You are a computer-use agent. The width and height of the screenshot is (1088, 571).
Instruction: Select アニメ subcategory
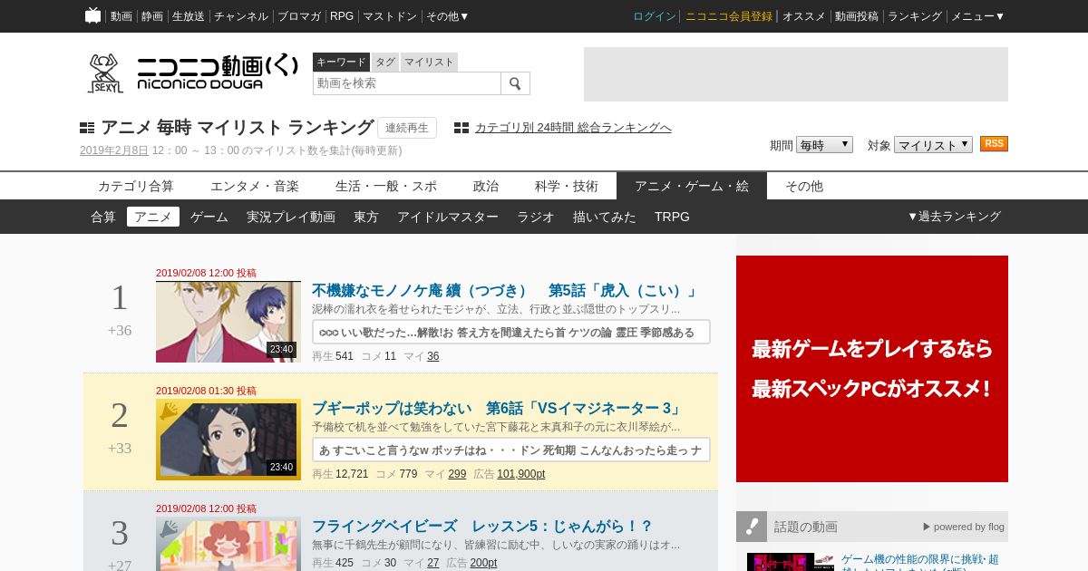153,217
